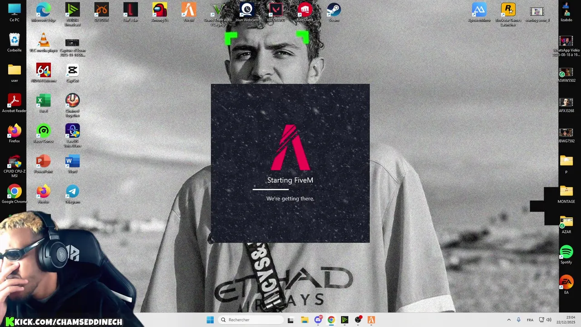The image size is (581, 327).
Task: Open Microsoft Edge desktop shortcut
Action: (x=44, y=13)
